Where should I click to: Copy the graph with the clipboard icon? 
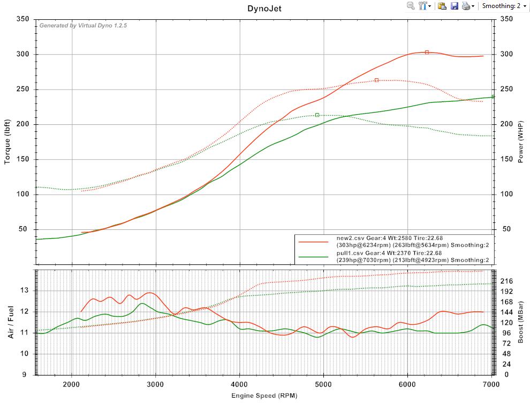(442, 6)
